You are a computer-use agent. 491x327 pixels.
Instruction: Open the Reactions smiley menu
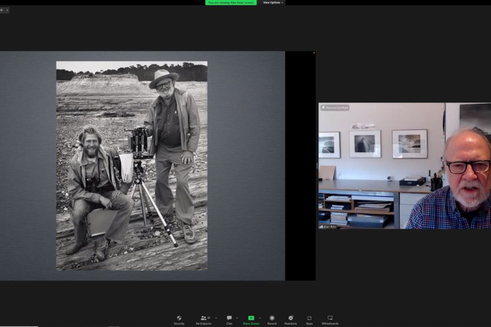tap(290, 319)
